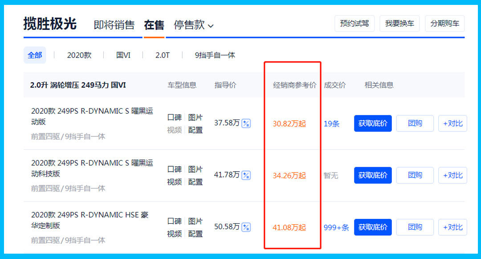
Task: Open 配置 for 曜黑运动版
Action: [195, 130]
